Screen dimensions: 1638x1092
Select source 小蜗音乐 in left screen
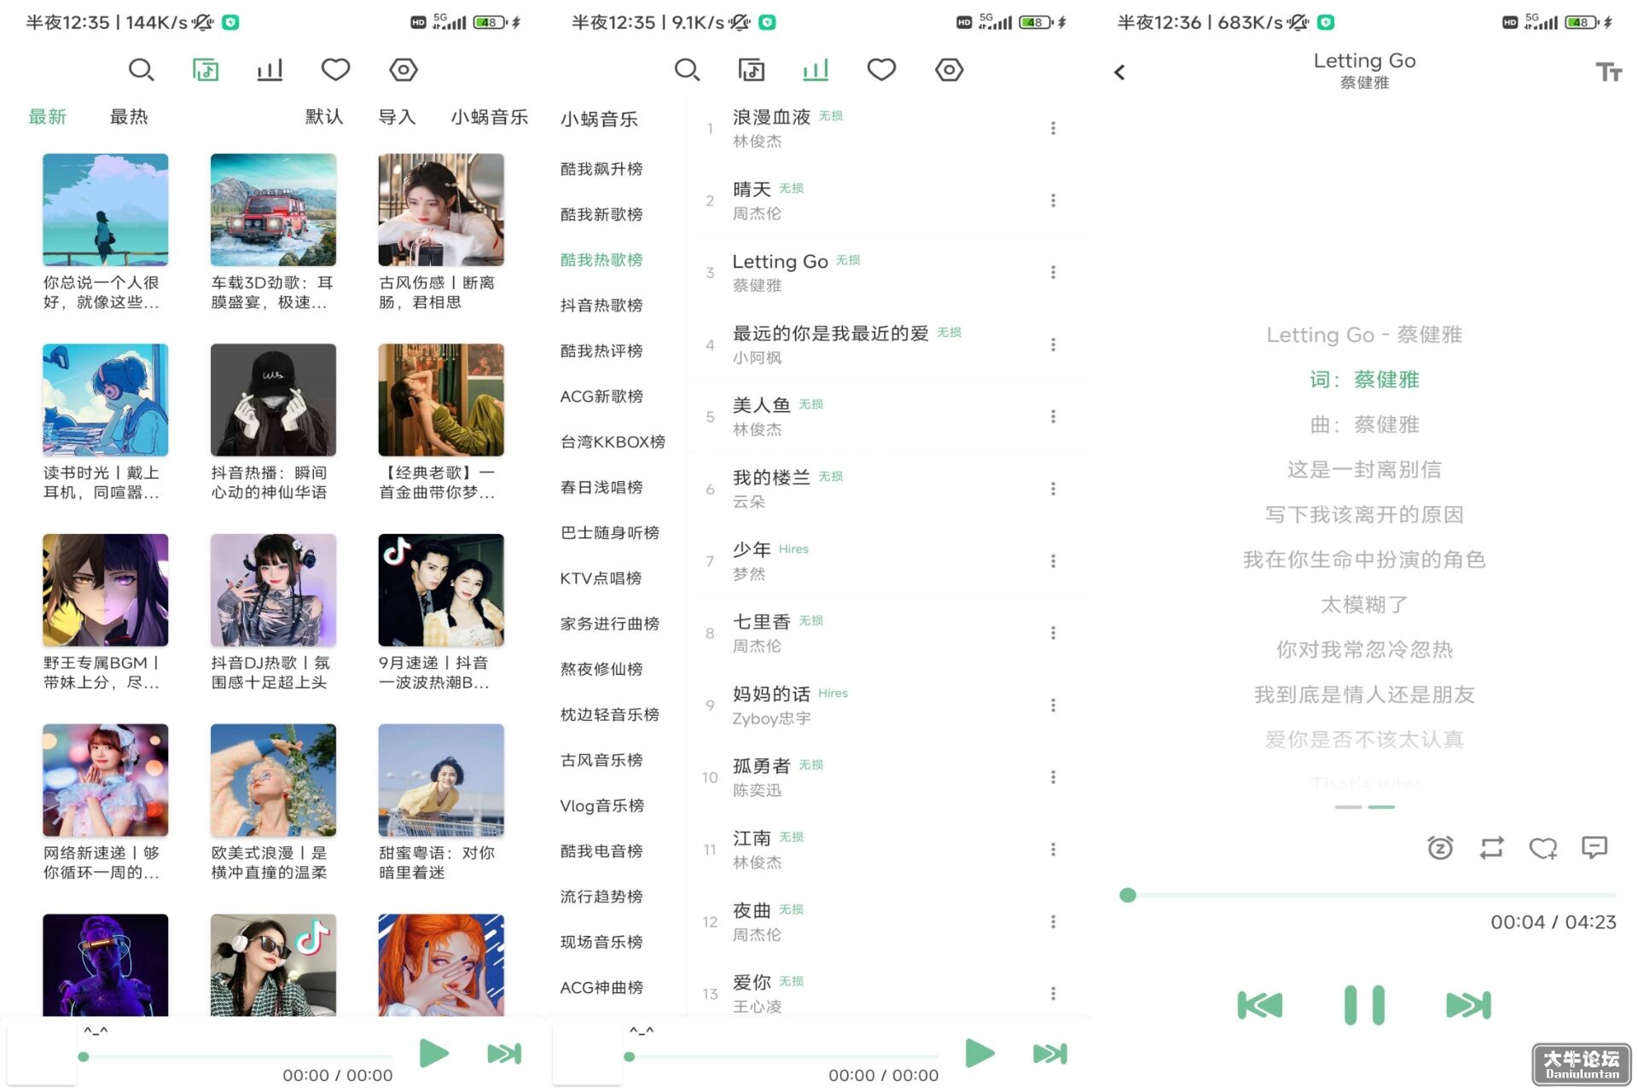point(490,117)
